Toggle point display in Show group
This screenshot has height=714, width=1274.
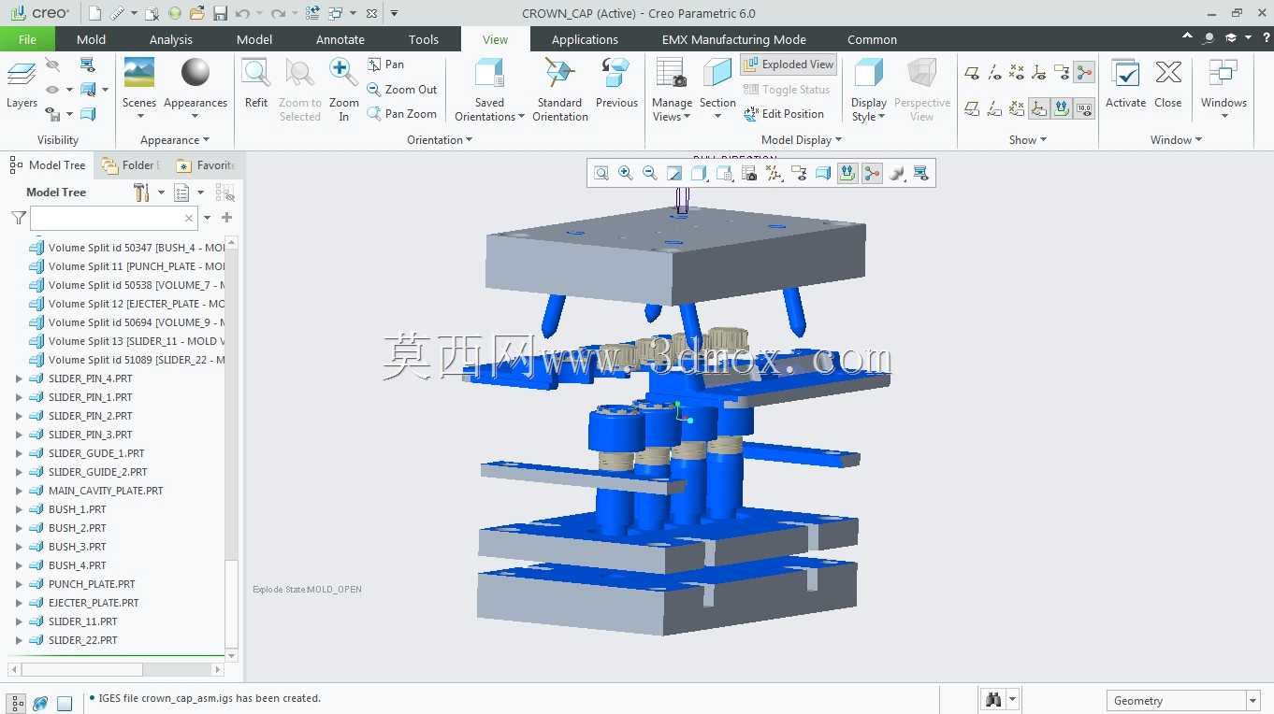(x=1017, y=73)
